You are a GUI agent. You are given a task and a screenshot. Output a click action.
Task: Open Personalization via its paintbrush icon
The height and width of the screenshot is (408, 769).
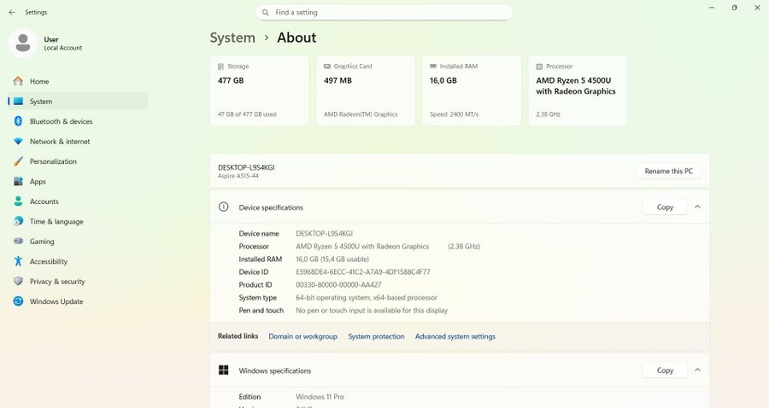18,161
